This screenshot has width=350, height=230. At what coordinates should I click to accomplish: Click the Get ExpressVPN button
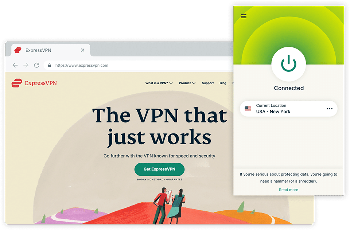coord(159,169)
